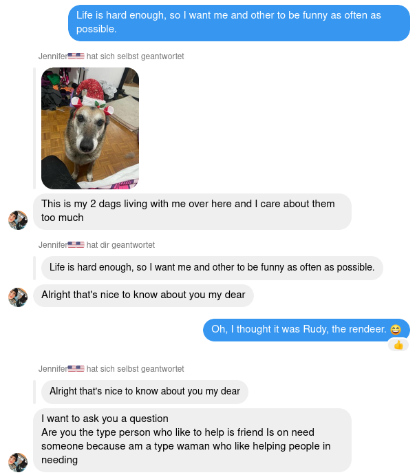The height and width of the screenshot is (475, 417).
Task: Select the blue "Oh, I thought it was Rudy" message
Action: click(x=306, y=330)
